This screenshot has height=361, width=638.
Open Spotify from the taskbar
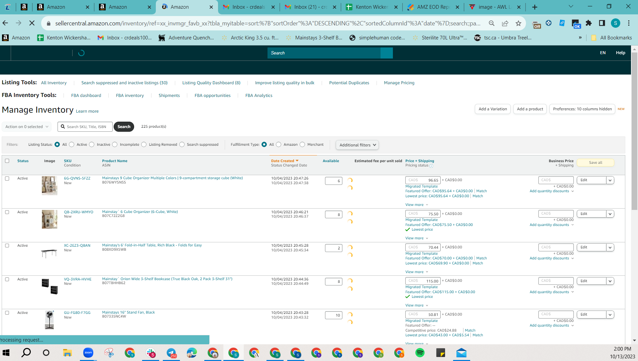tap(420, 353)
